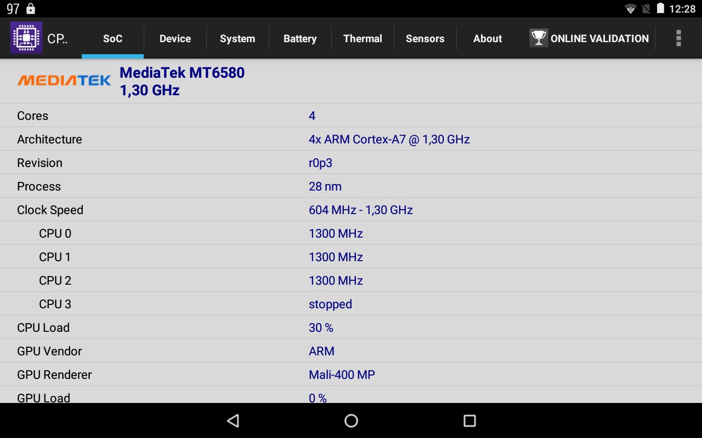Open the System tab
This screenshot has width=702, height=438.
coord(237,39)
